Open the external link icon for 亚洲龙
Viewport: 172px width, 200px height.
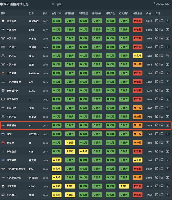[x=157, y=47]
